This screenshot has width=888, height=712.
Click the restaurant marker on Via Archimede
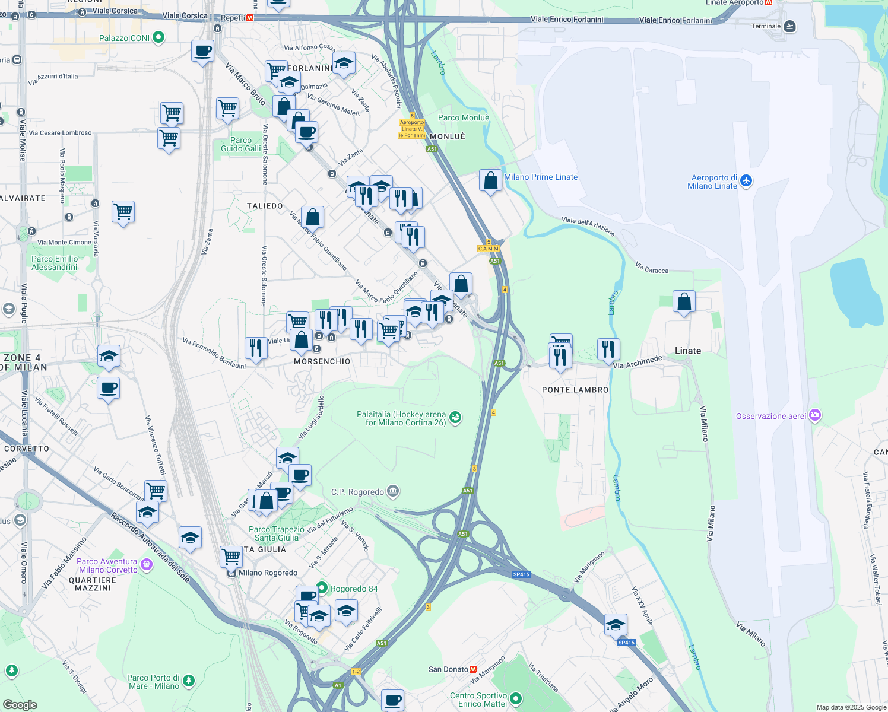[x=608, y=349]
